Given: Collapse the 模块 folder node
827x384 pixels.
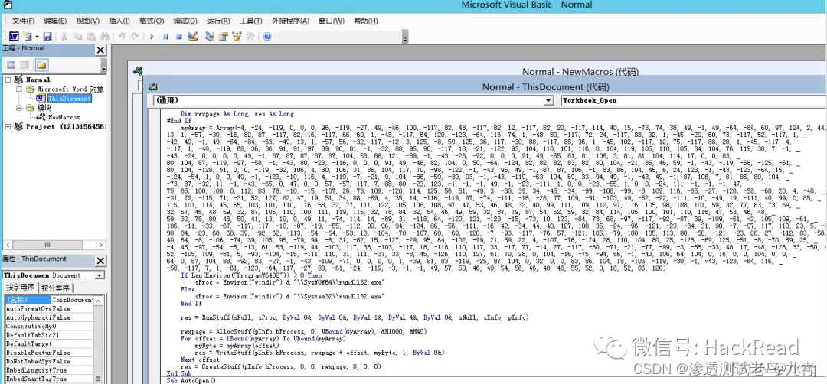Looking at the screenshot, I should [18, 108].
